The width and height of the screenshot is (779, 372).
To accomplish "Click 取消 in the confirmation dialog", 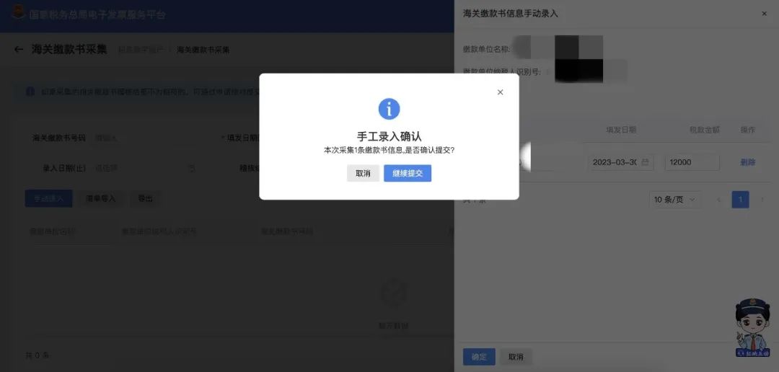I will point(363,173).
